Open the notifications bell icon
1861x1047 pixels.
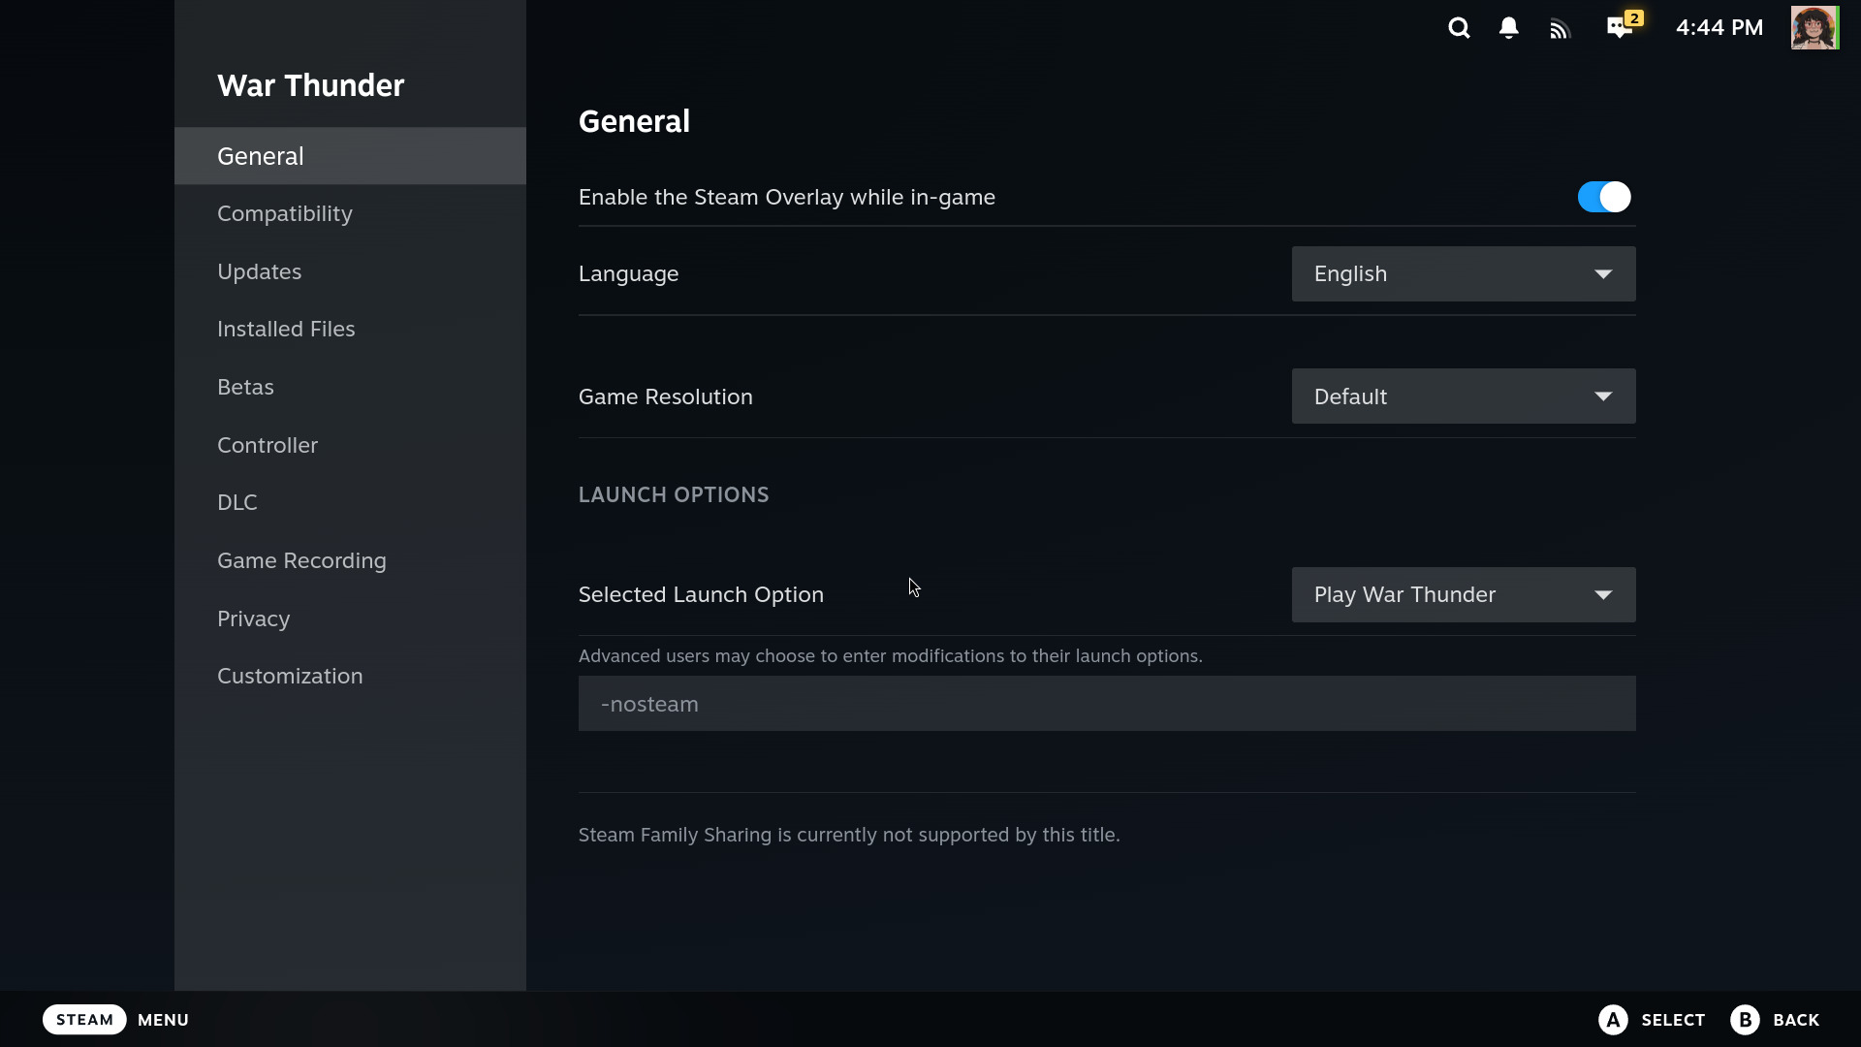tap(1508, 28)
